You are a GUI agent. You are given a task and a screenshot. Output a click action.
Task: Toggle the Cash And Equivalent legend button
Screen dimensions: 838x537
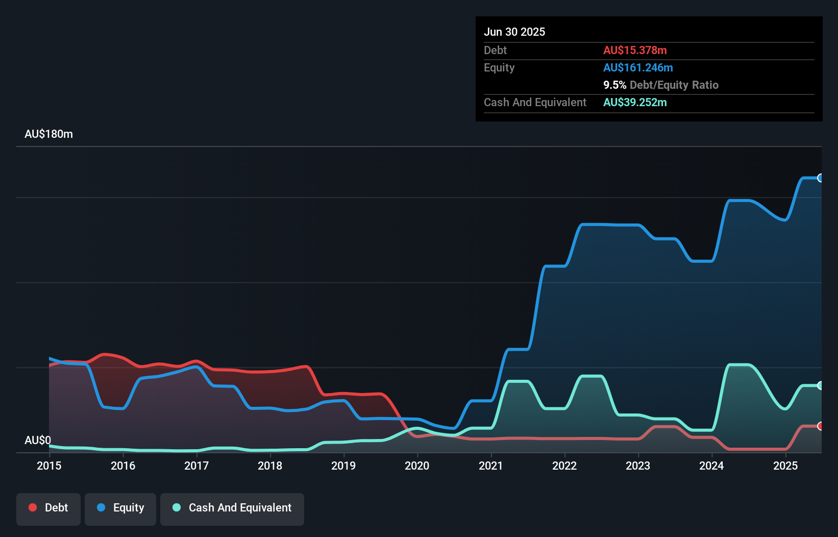click(x=232, y=509)
